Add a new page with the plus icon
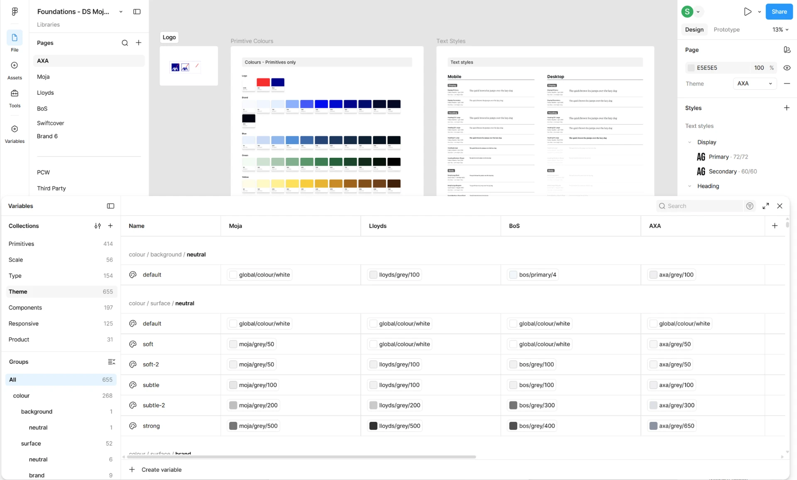This screenshot has width=797, height=480. coord(139,43)
